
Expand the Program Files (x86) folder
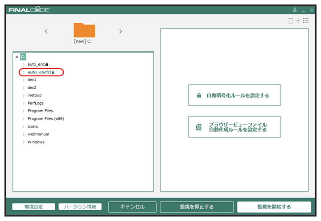(x=23, y=119)
